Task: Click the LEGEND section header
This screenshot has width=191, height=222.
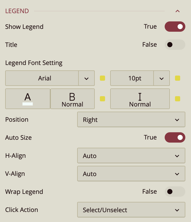Action: click(x=17, y=11)
